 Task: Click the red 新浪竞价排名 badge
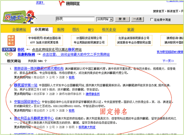(11, 40)
